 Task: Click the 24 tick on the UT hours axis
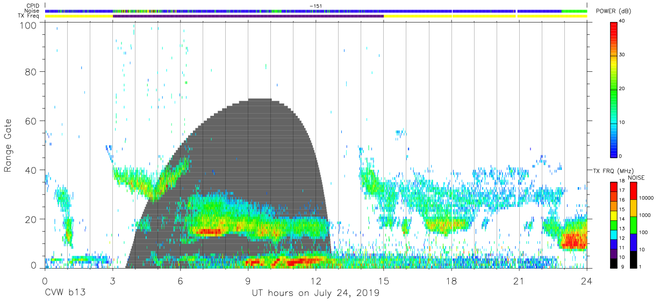587,281
